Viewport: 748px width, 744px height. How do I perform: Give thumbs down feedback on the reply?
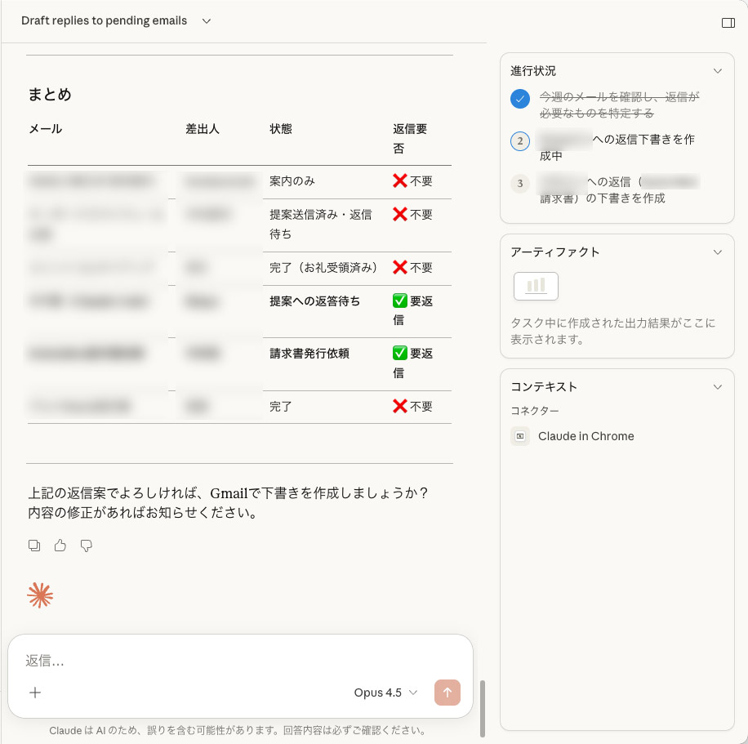point(86,545)
